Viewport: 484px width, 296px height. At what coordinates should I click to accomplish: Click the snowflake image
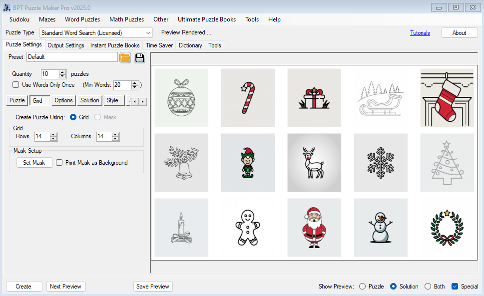point(381,163)
